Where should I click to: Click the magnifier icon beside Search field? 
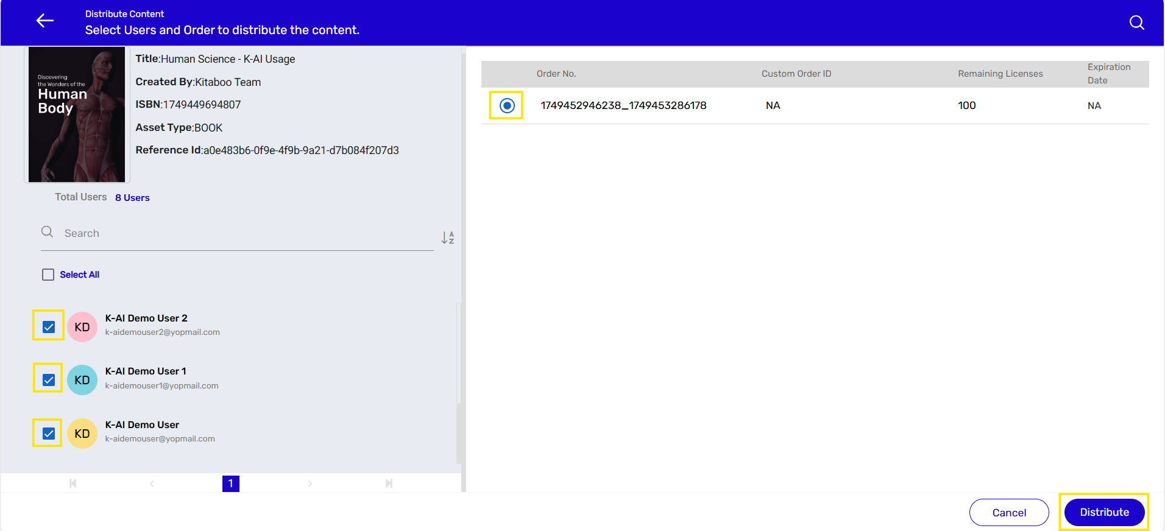click(47, 231)
